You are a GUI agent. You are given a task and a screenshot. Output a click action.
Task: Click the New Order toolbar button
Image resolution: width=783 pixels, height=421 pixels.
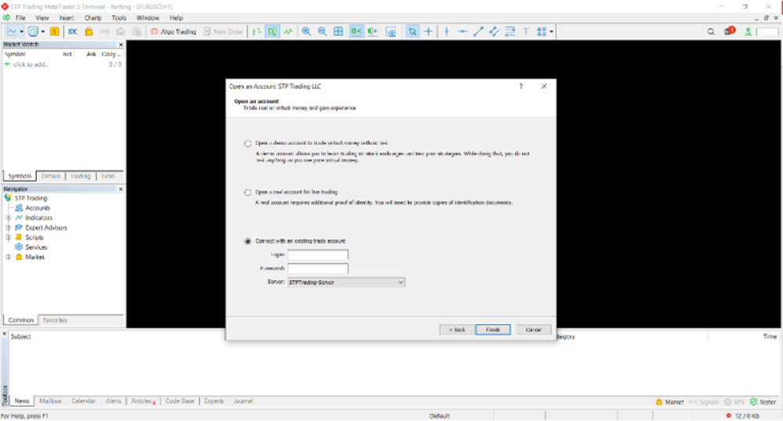coord(223,31)
